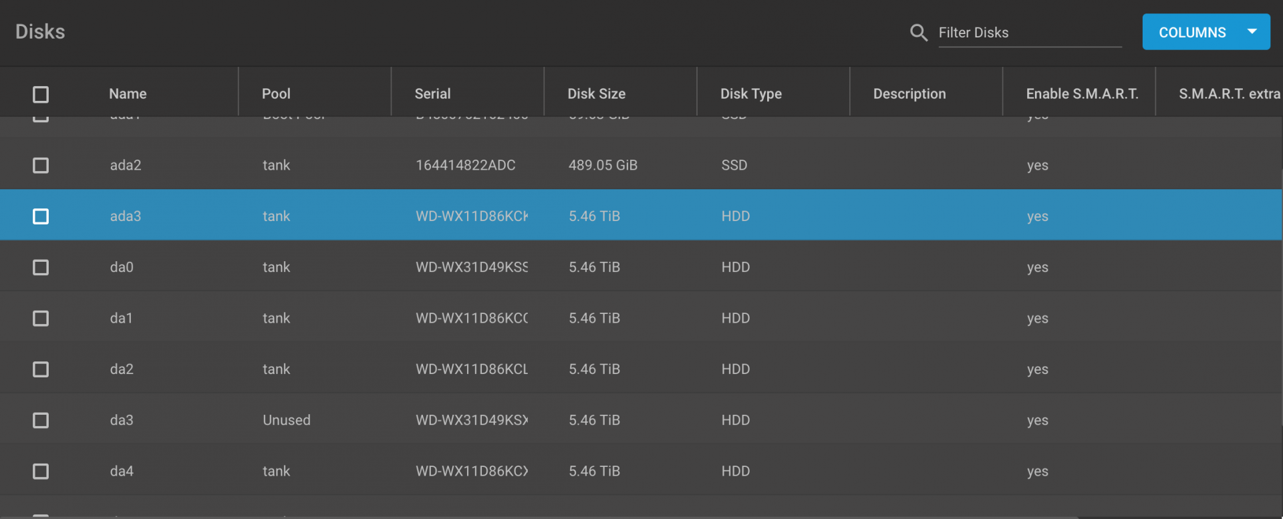Viewport: 1283px width, 519px height.
Task: Toggle the checkbox for disk da4
Action: [x=41, y=472]
